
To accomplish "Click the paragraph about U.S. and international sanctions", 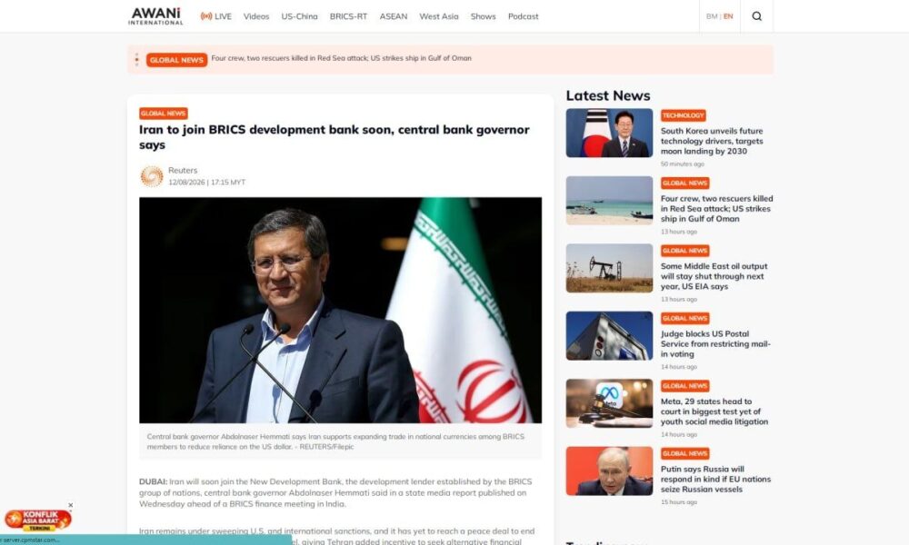I will (x=337, y=536).
